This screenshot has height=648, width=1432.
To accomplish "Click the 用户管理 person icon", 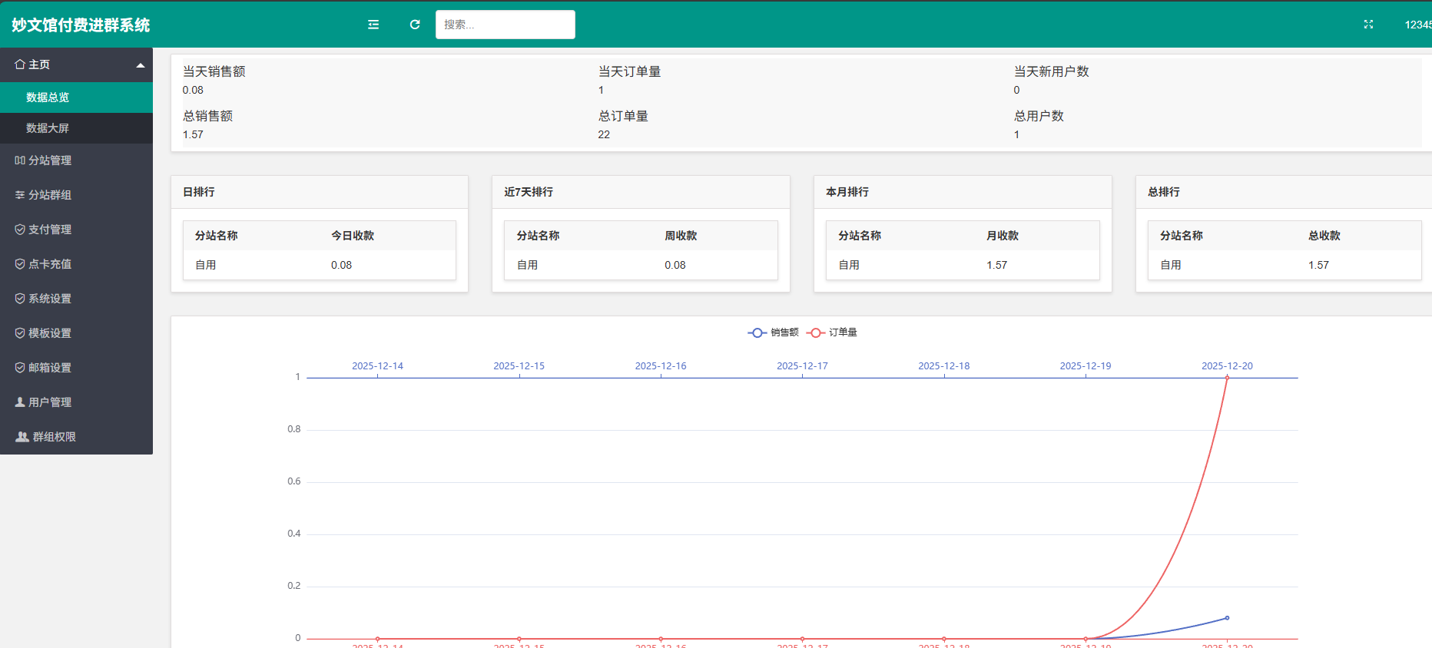I will [x=20, y=402].
